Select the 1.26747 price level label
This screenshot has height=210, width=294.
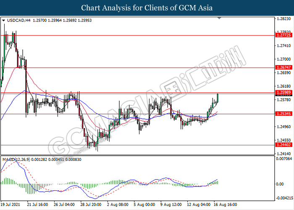point(283,67)
